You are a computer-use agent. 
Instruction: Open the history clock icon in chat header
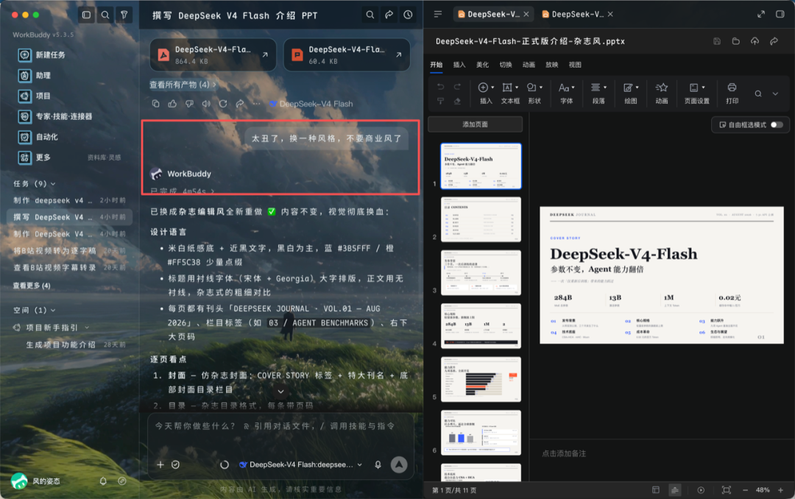[408, 15]
